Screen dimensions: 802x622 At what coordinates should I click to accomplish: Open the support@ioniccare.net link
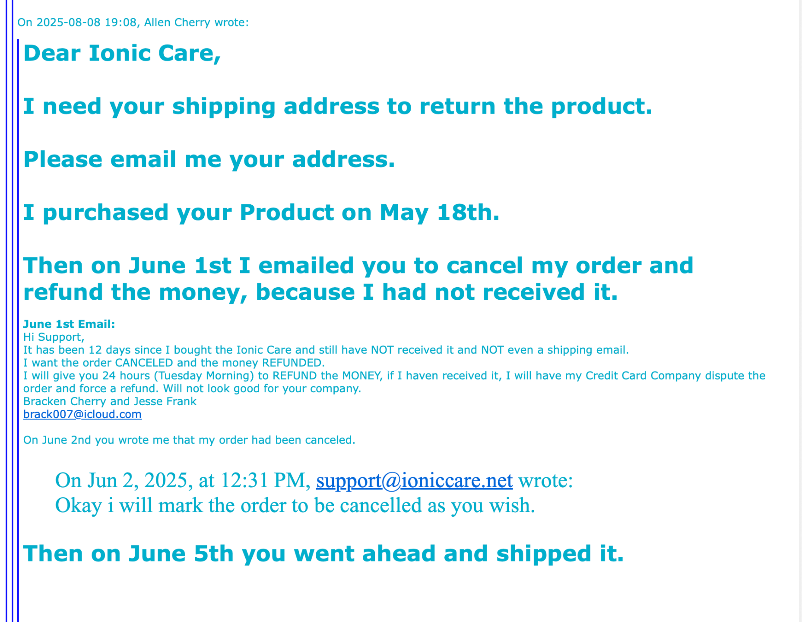pos(414,480)
